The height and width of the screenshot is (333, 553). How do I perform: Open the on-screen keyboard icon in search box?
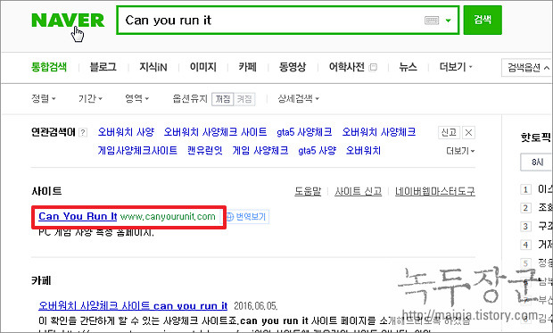(x=432, y=21)
